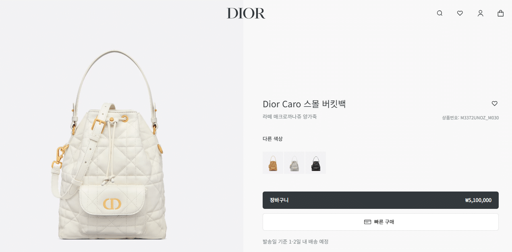Open the shopping bag icon
Viewport: 512px width, 252px height.
click(501, 13)
